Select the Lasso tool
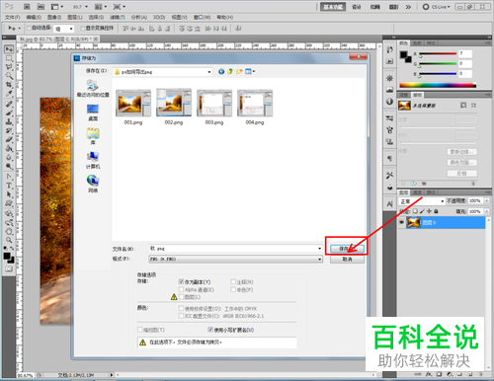 coord(9,67)
